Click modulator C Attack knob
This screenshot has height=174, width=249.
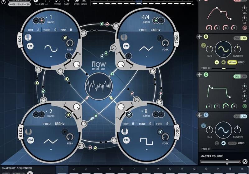[x=209, y=106]
